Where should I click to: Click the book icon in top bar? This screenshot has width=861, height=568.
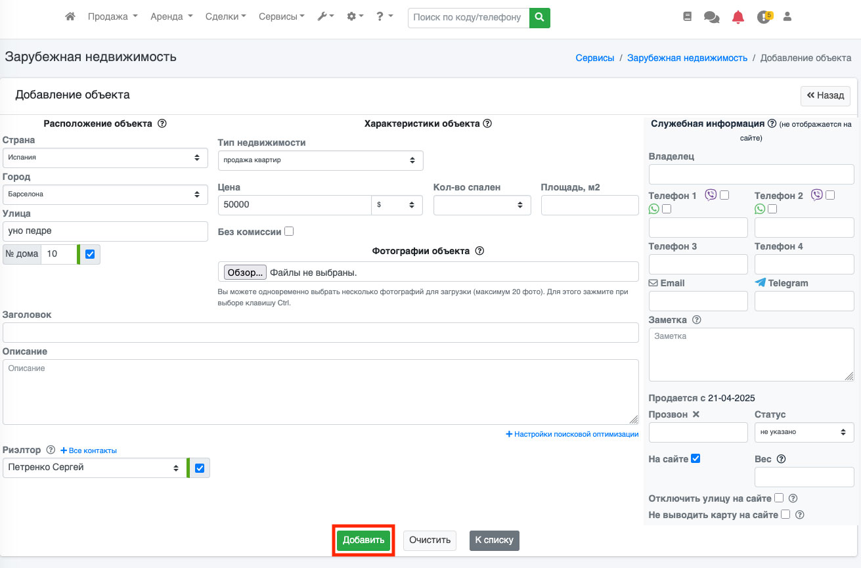pyautogui.click(x=687, y=17)
